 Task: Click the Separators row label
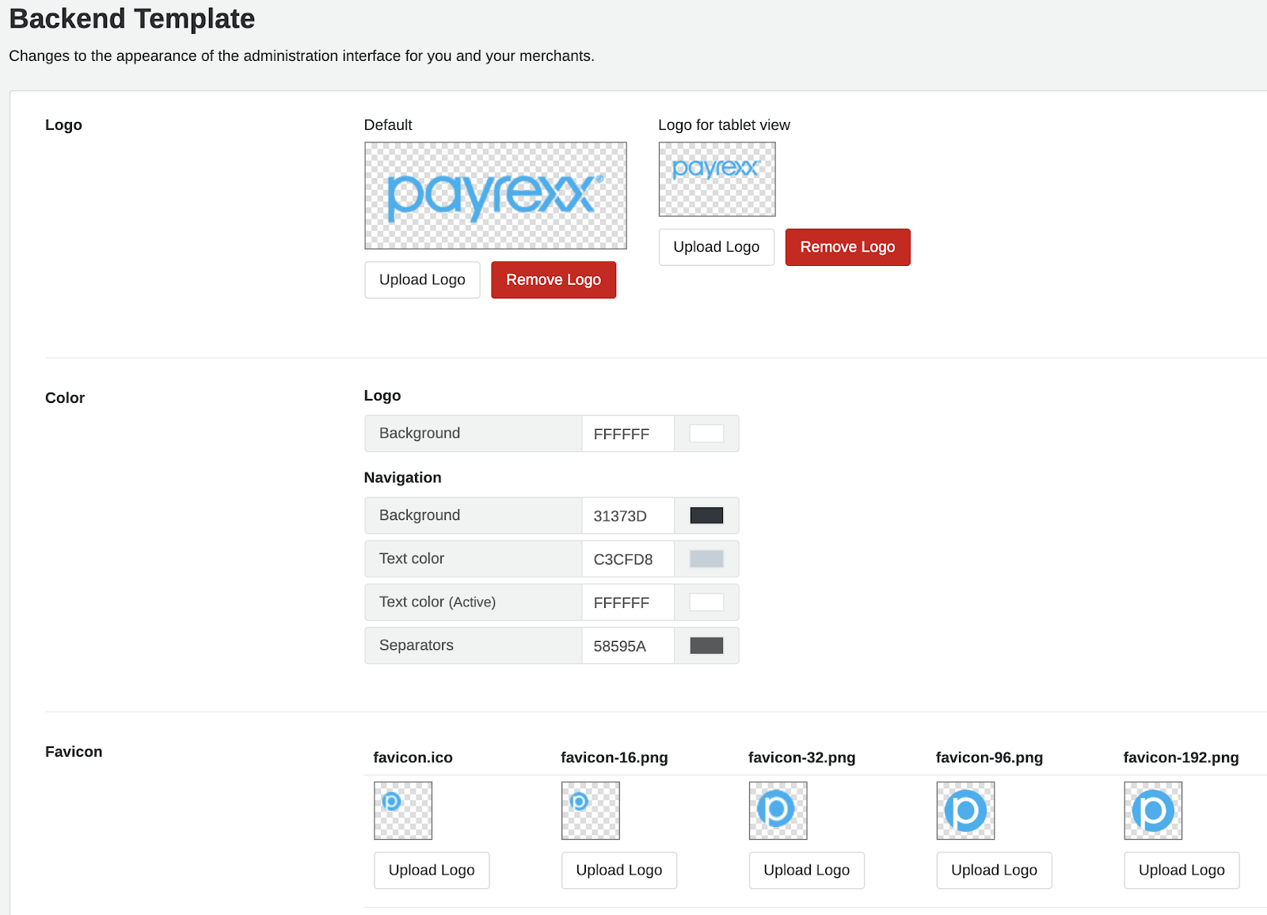[417, 645]
